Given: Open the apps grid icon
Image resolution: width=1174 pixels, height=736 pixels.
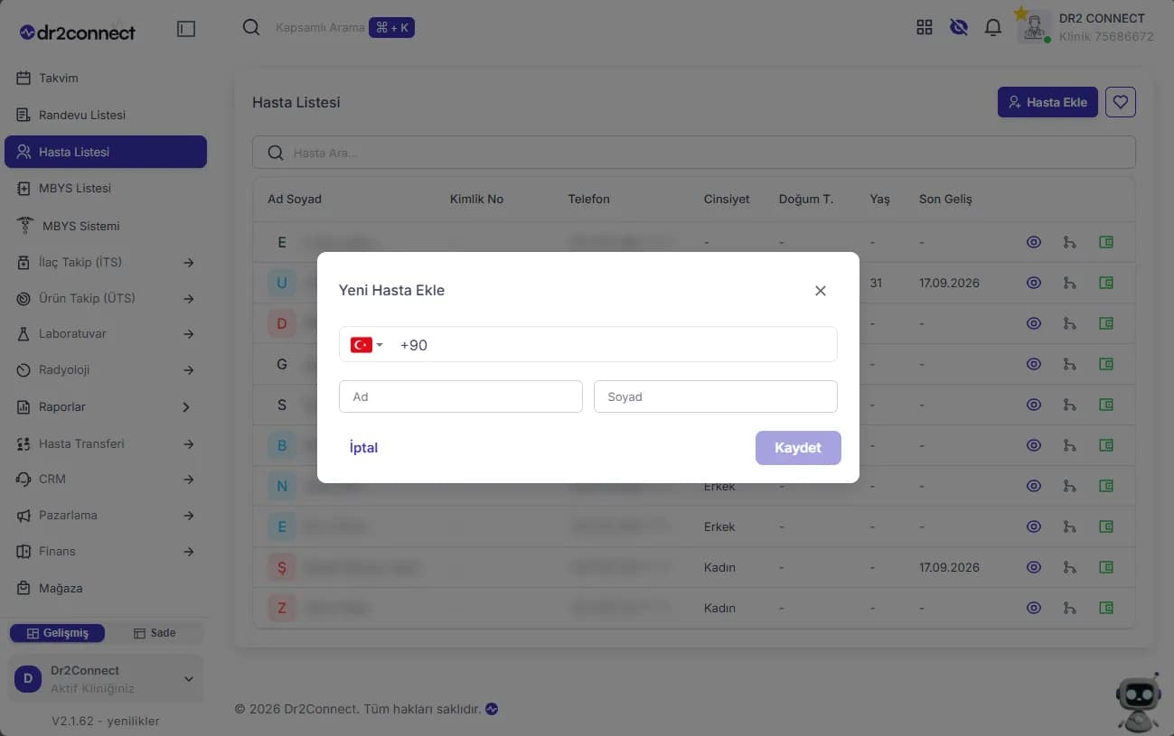Looking at the screenshot, I should 924,27.
